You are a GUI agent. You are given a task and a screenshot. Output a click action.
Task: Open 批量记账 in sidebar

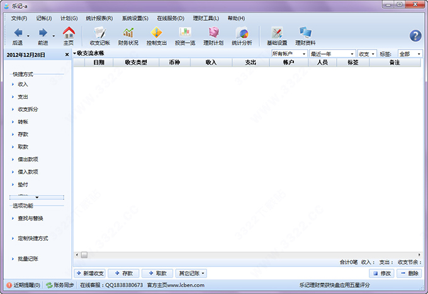point(28,259)
